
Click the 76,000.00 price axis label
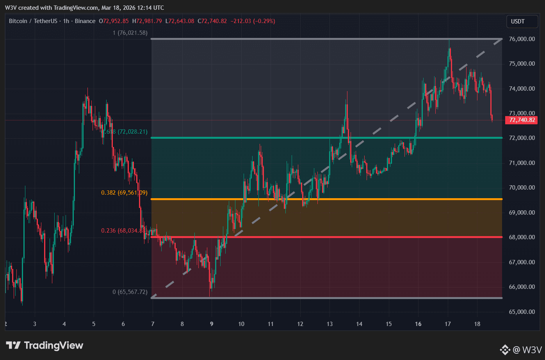[x=521, y=39]
